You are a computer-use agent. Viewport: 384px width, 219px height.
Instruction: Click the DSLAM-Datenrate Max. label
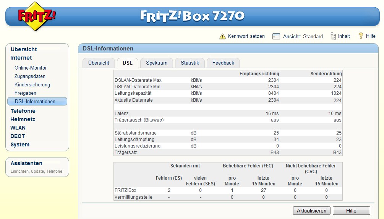pyautogui.click(x=138, y=80)
